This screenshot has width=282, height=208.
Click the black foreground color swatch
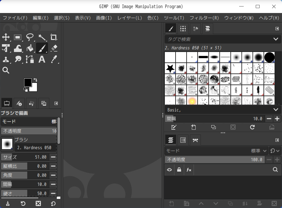pyautogui.click(x=28, y=82)
